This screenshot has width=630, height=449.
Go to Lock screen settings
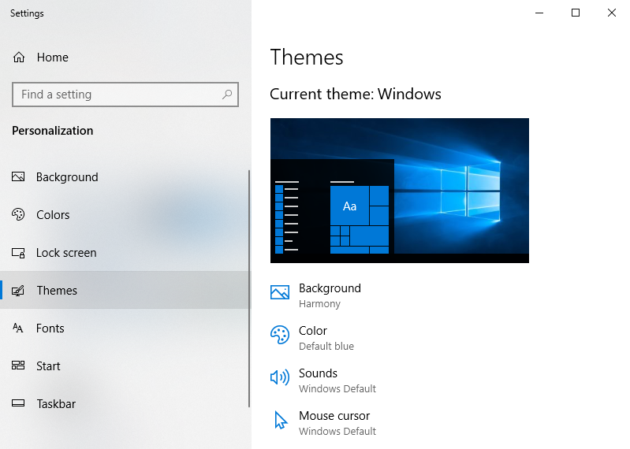click(x=125, y=253)
